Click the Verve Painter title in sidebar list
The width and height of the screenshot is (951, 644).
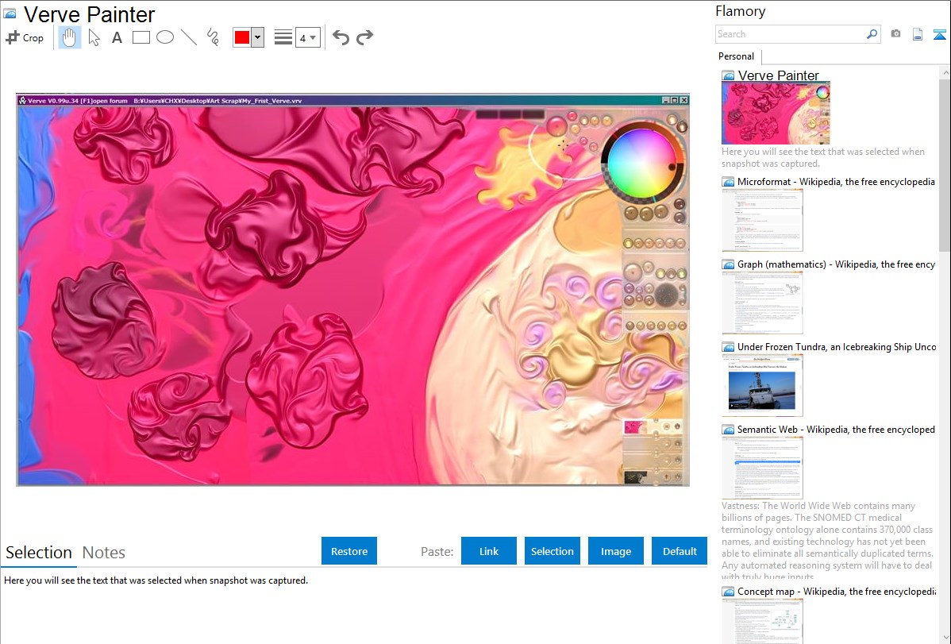click(778, 75)
